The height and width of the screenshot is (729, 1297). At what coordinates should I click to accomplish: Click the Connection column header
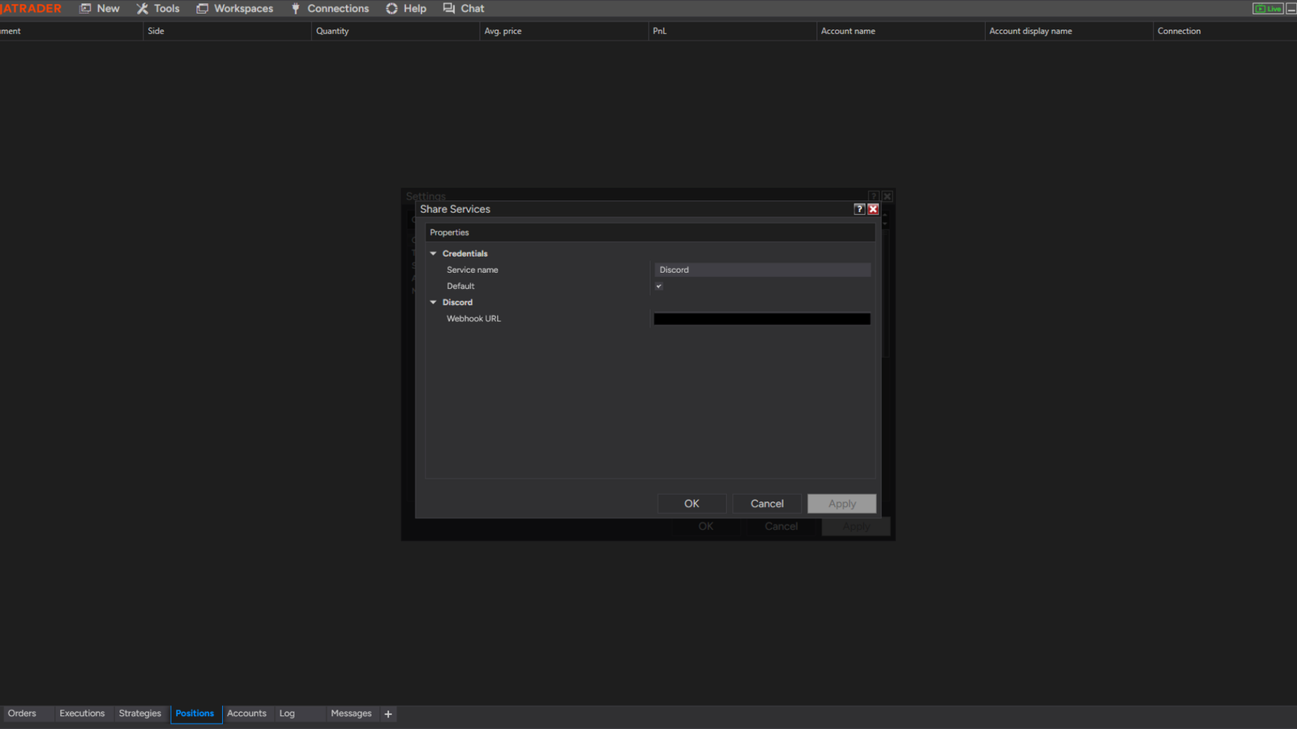click(x=1224, y=31)
